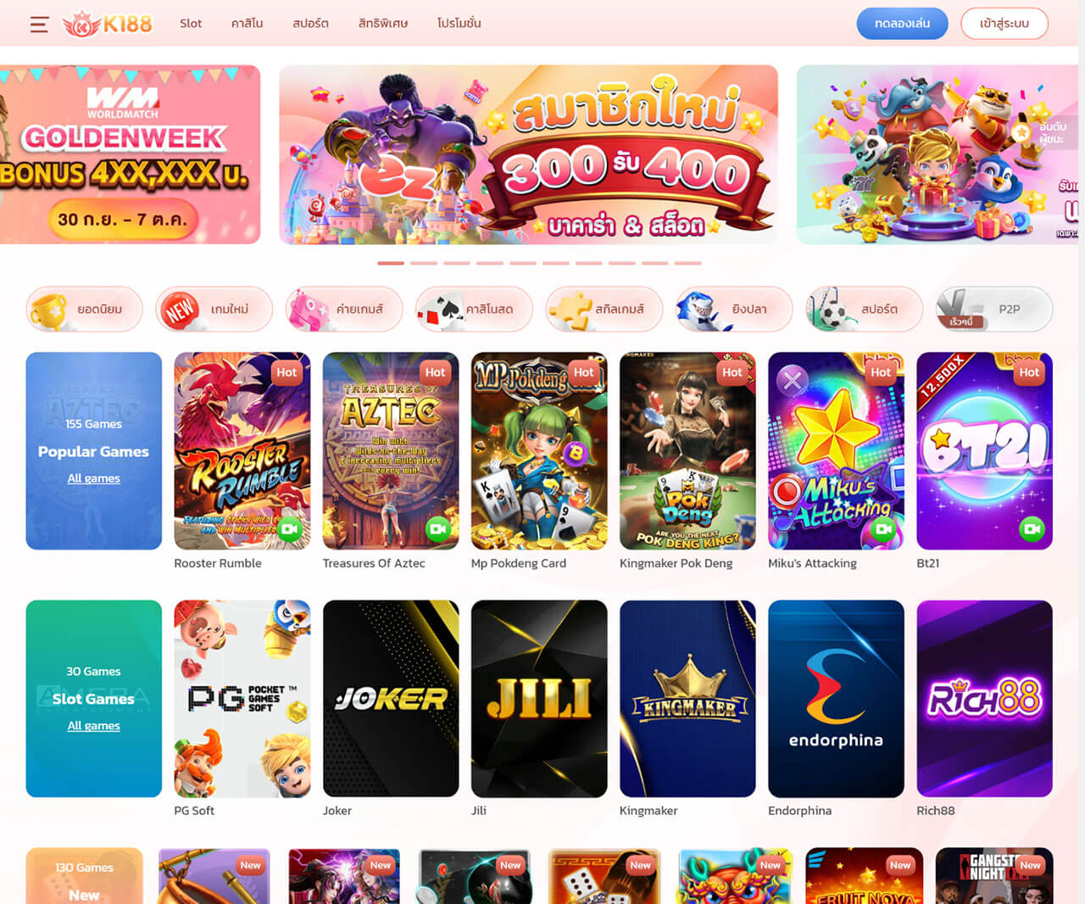
Task: Open the PG Soft provider tile
Action: 242,699
